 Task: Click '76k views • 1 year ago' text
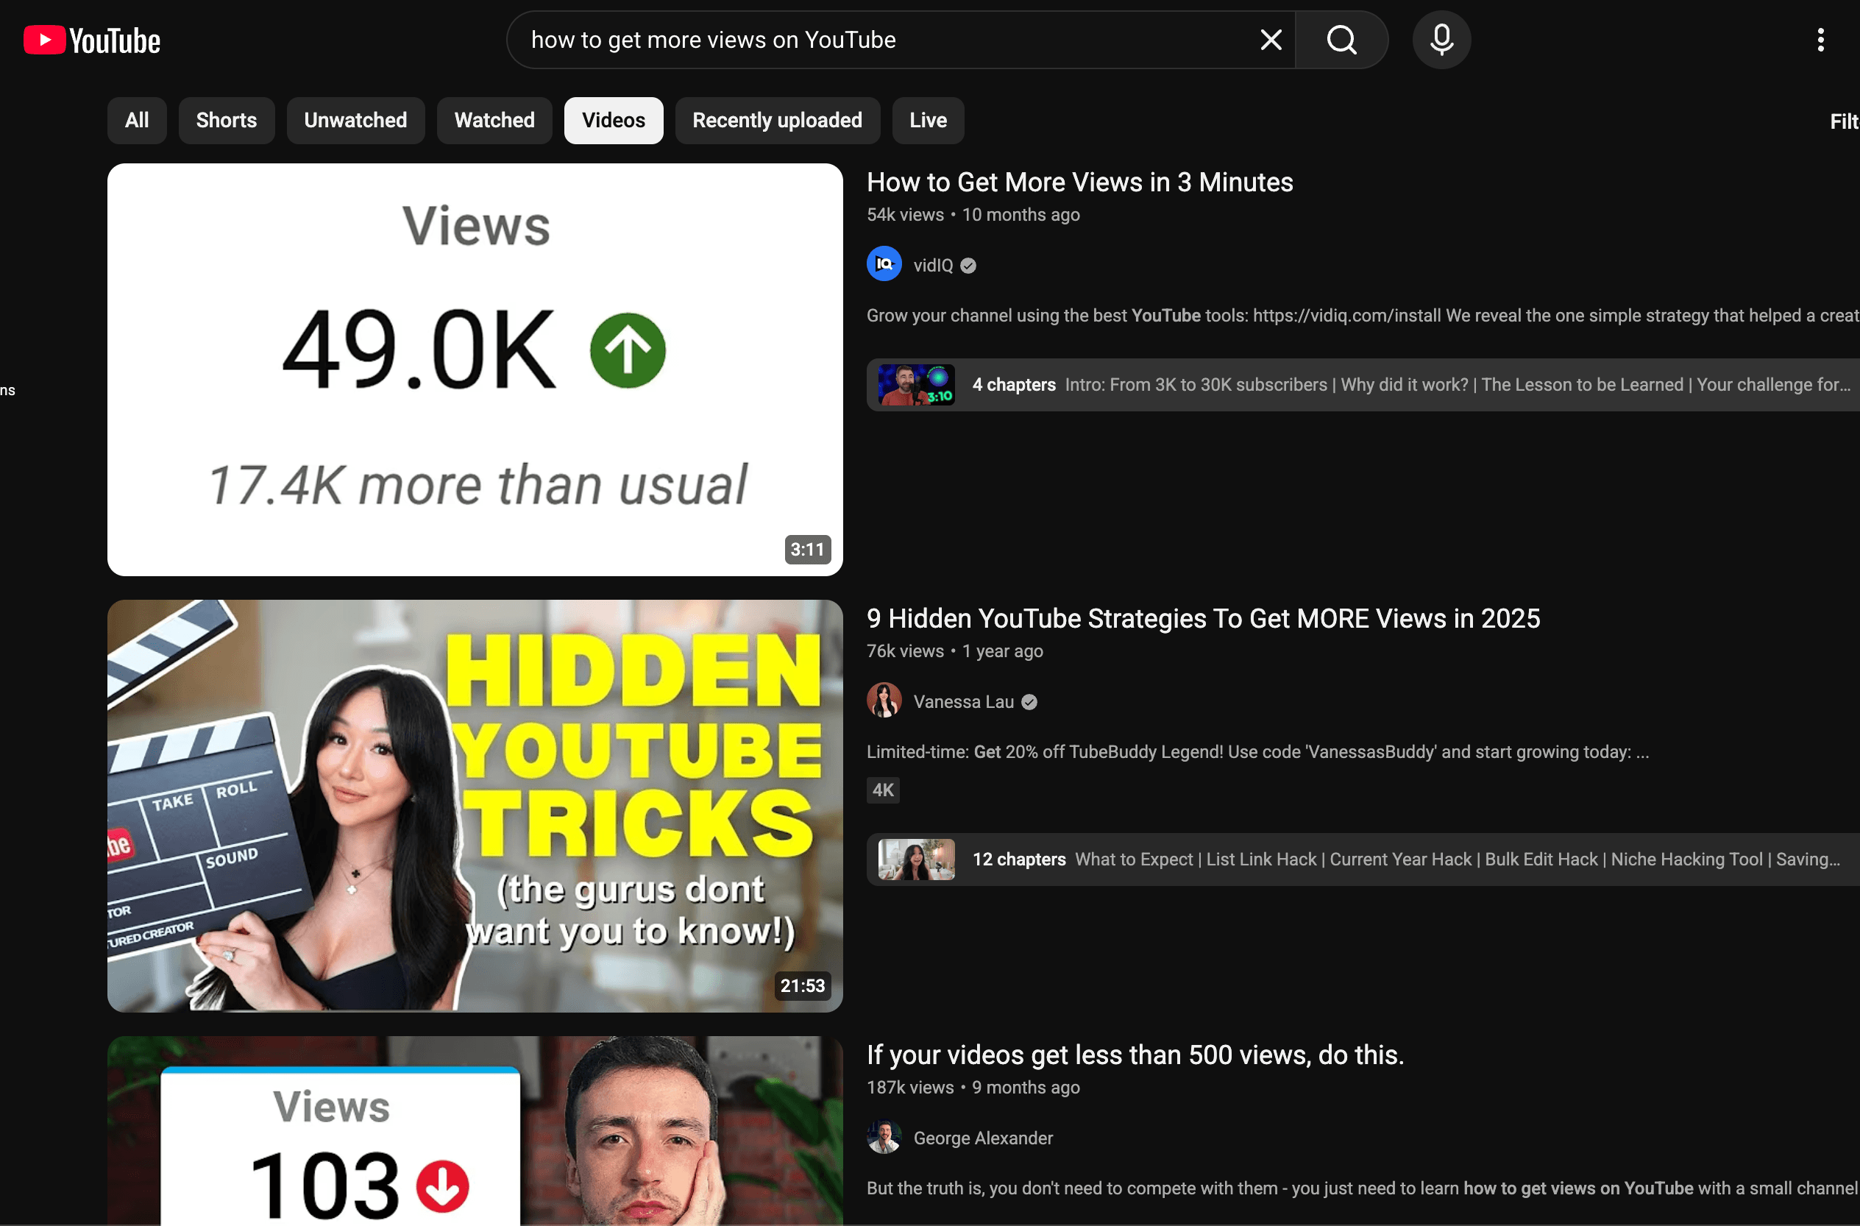(x=954, y=651)
